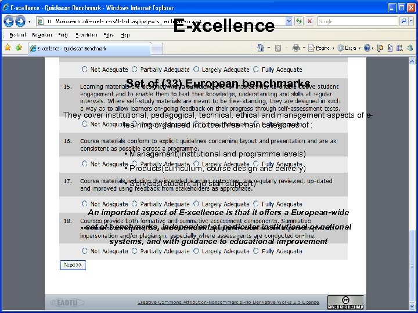Select Not Adequate for question 18
The image size is (418, 313).
click(x=85, y=251)
